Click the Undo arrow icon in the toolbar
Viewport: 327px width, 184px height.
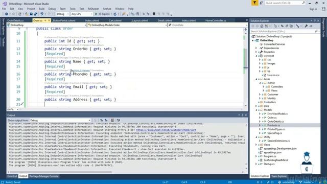[x=42, y=14]
